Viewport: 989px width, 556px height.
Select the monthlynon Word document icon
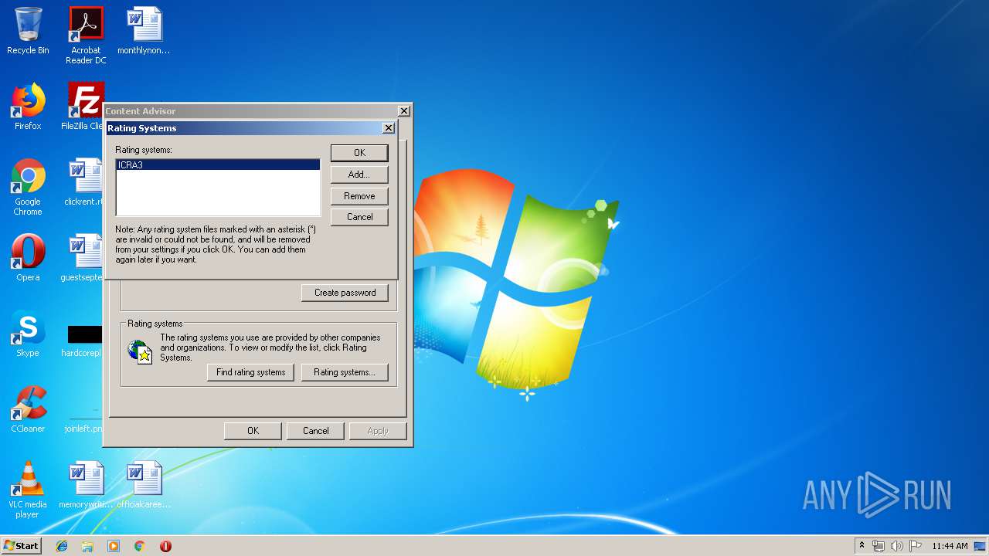pos(144,31)
